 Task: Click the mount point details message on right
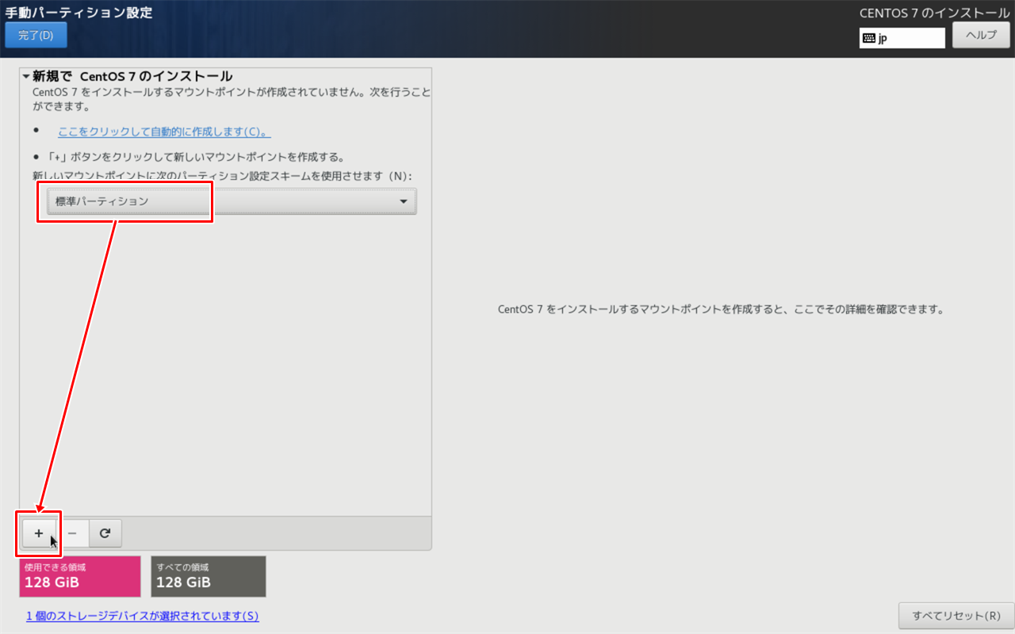(721, 309)
